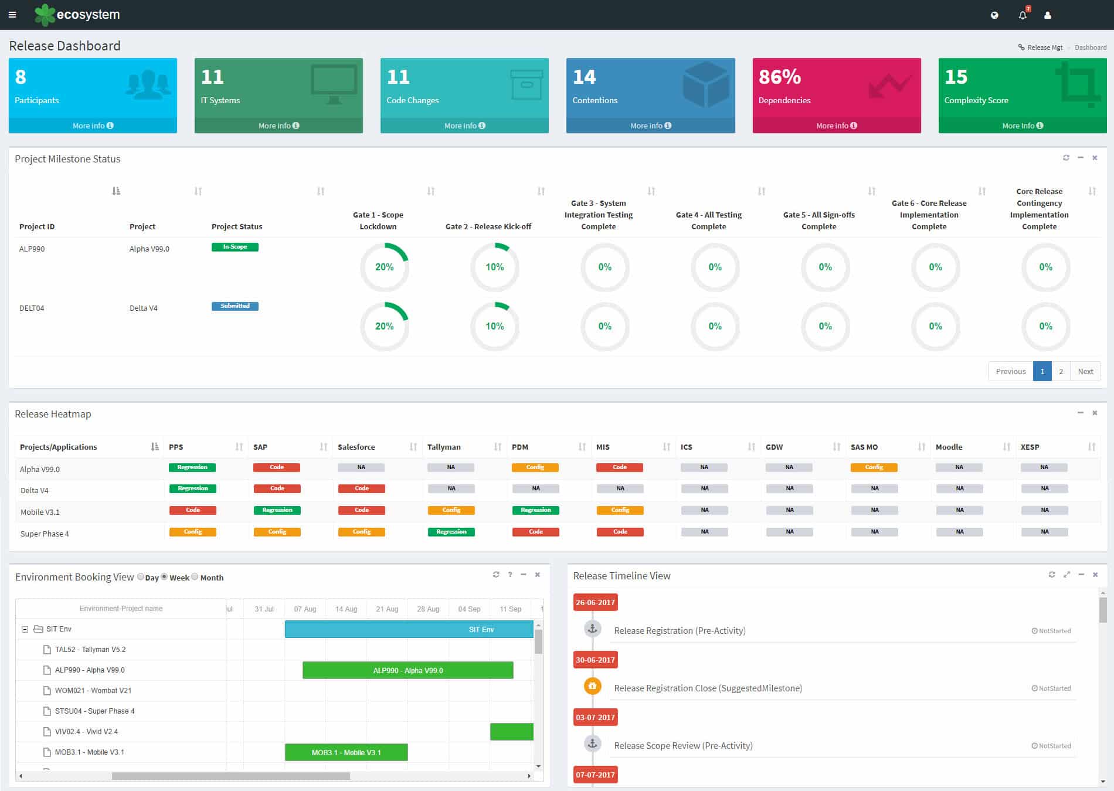Image resolution: width=1114 pixels, height=791 pixels.
Task: Click the ecosystem clover logo
Action: click(x=45, y=15)
